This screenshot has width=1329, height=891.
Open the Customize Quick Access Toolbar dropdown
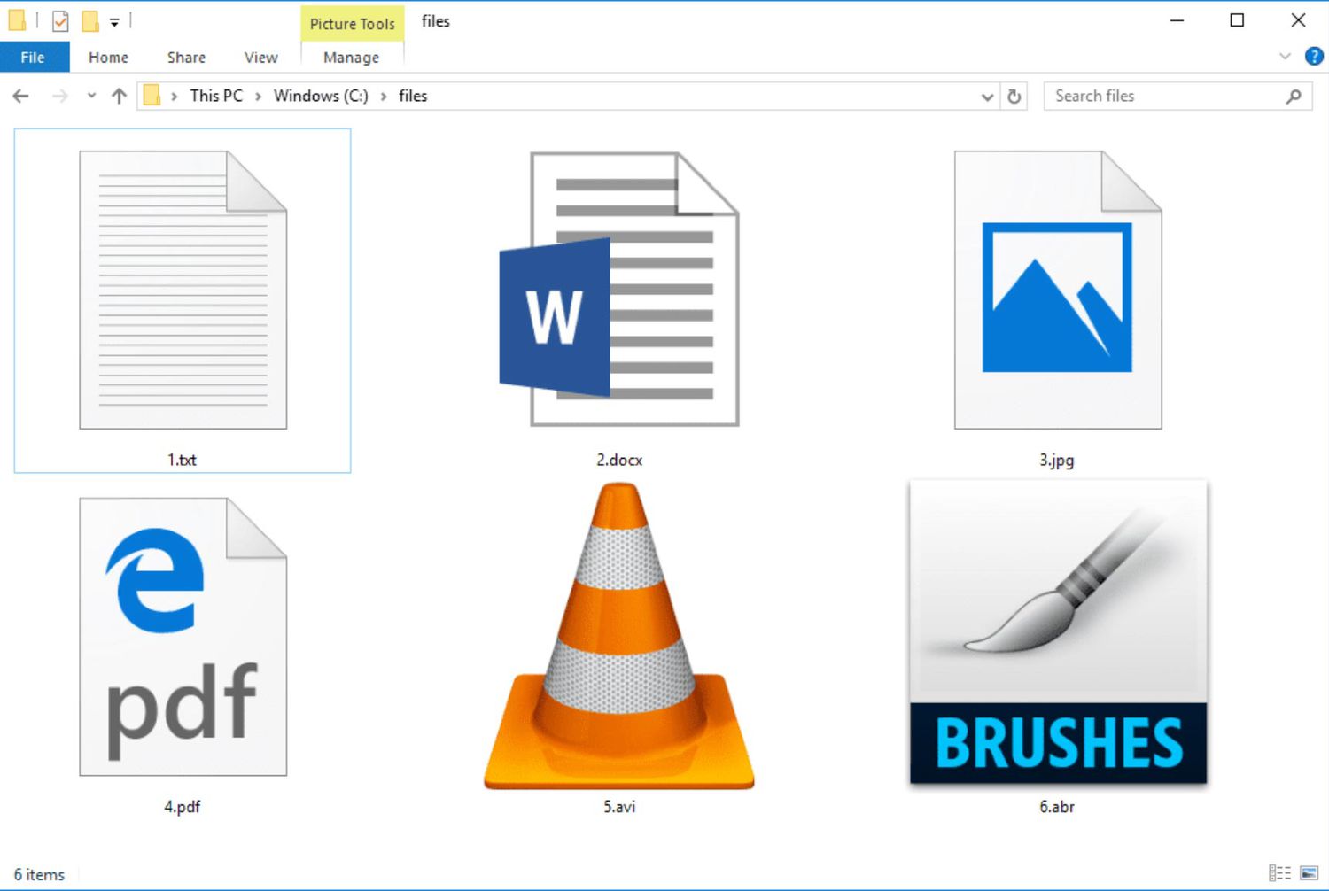(114, 22)
